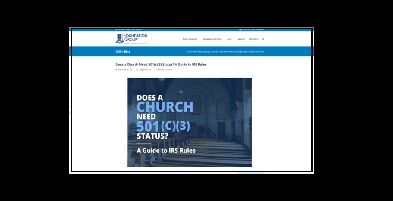393x201 pixels.
Task: Go to the About Us page
Action: click(241, 39)
